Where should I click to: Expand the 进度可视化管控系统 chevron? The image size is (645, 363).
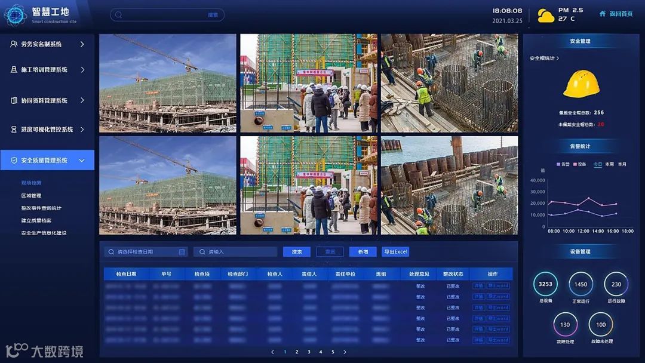coord(82,130)
